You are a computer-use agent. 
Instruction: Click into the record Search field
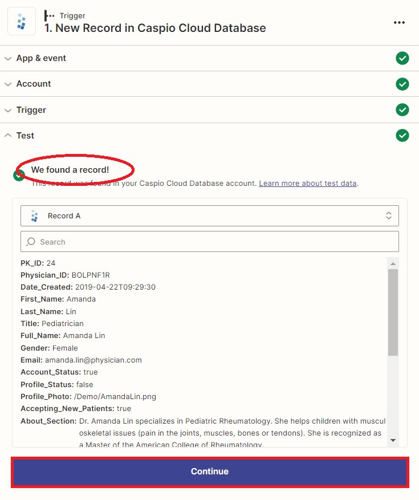[217, 242]
